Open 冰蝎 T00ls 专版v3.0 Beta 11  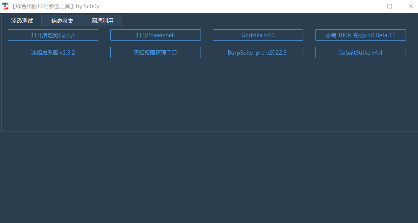coord(361,35)
